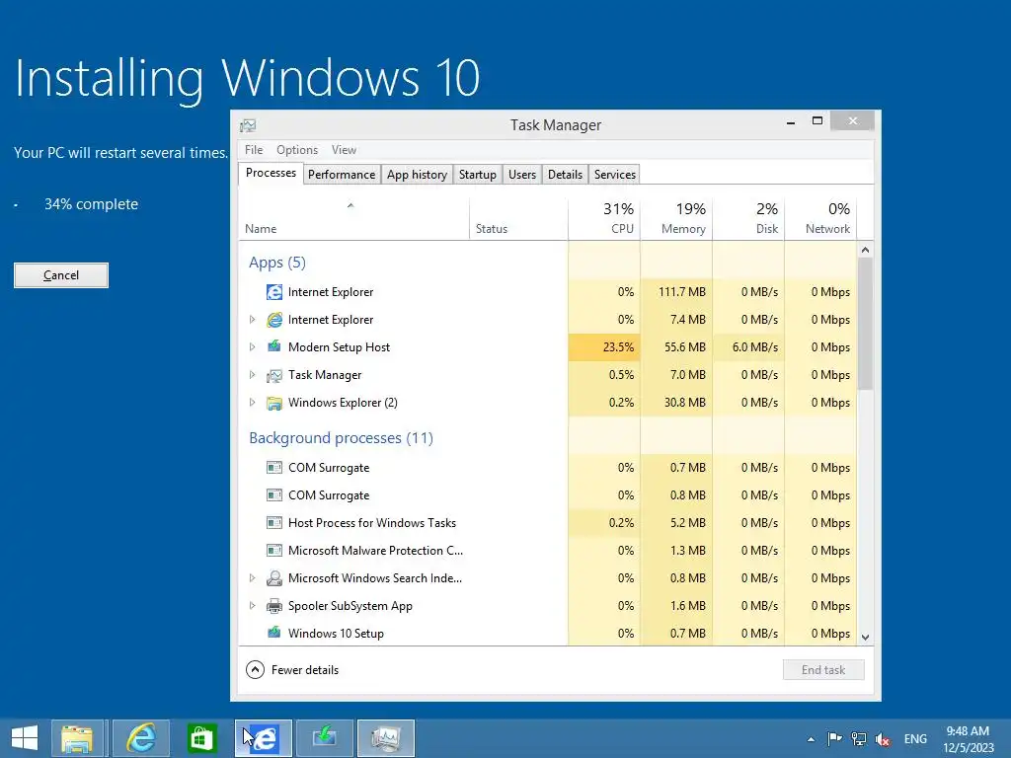
Task: Open the Internet Explorer taskbar shortcut
Action: point(140,738)
